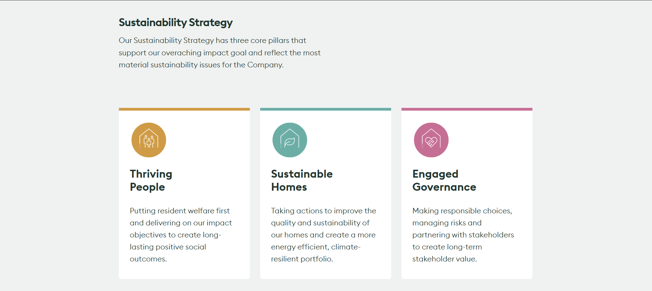Open the Sustainable Homes card
Viewport: 652px width, 291px height.
tap(326, 193)
